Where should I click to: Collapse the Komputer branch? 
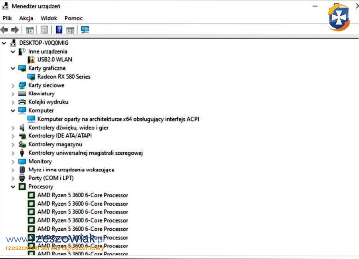13,111
